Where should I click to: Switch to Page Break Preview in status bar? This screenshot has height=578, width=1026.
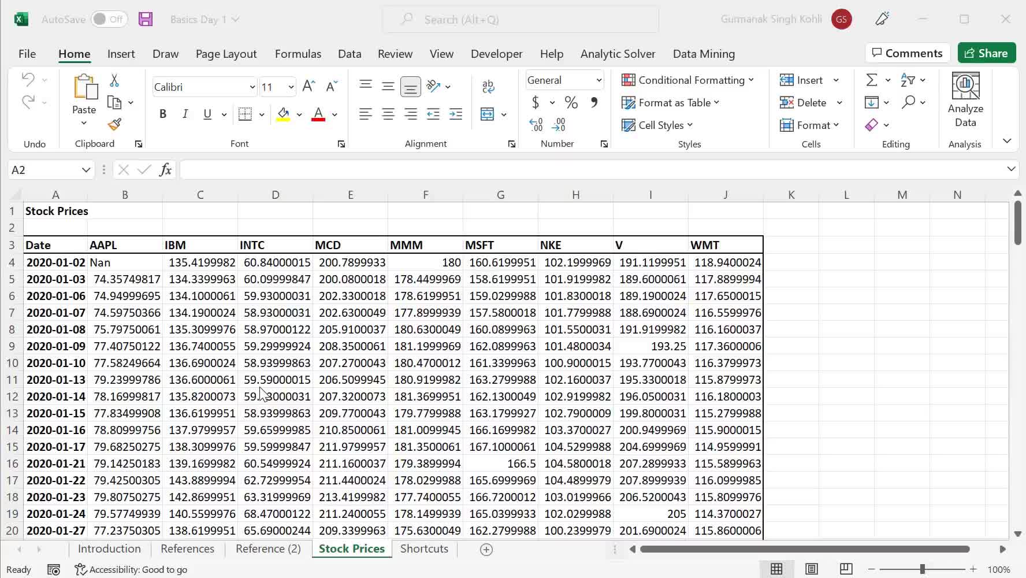846,569
